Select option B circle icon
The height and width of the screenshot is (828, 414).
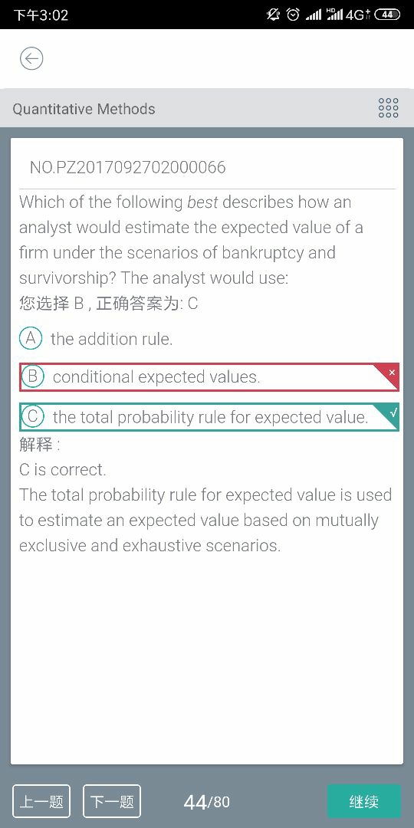33,376
